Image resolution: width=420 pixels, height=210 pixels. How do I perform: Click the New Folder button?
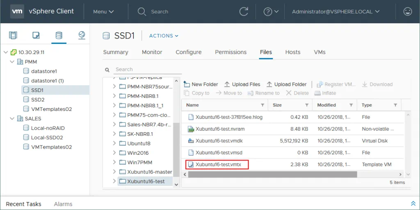(x=201, y=84)
